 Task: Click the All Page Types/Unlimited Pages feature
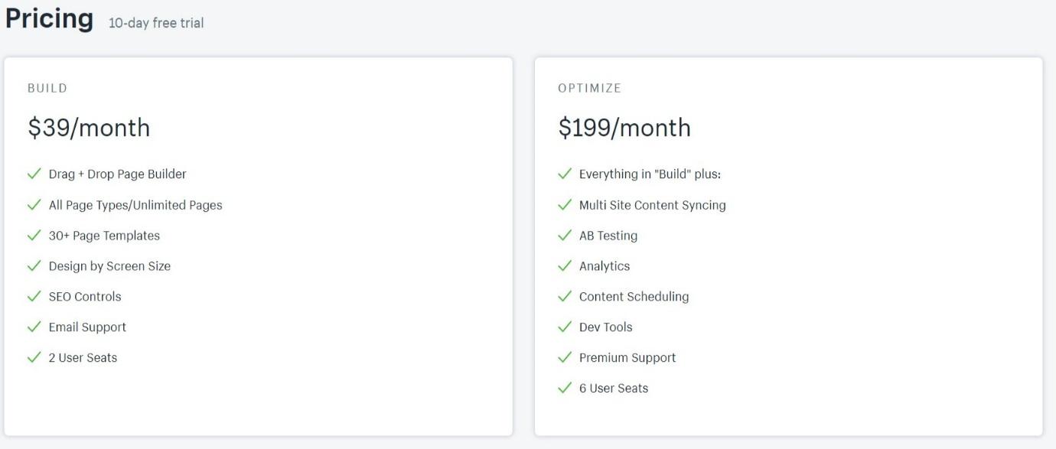(x=135, y=205)
